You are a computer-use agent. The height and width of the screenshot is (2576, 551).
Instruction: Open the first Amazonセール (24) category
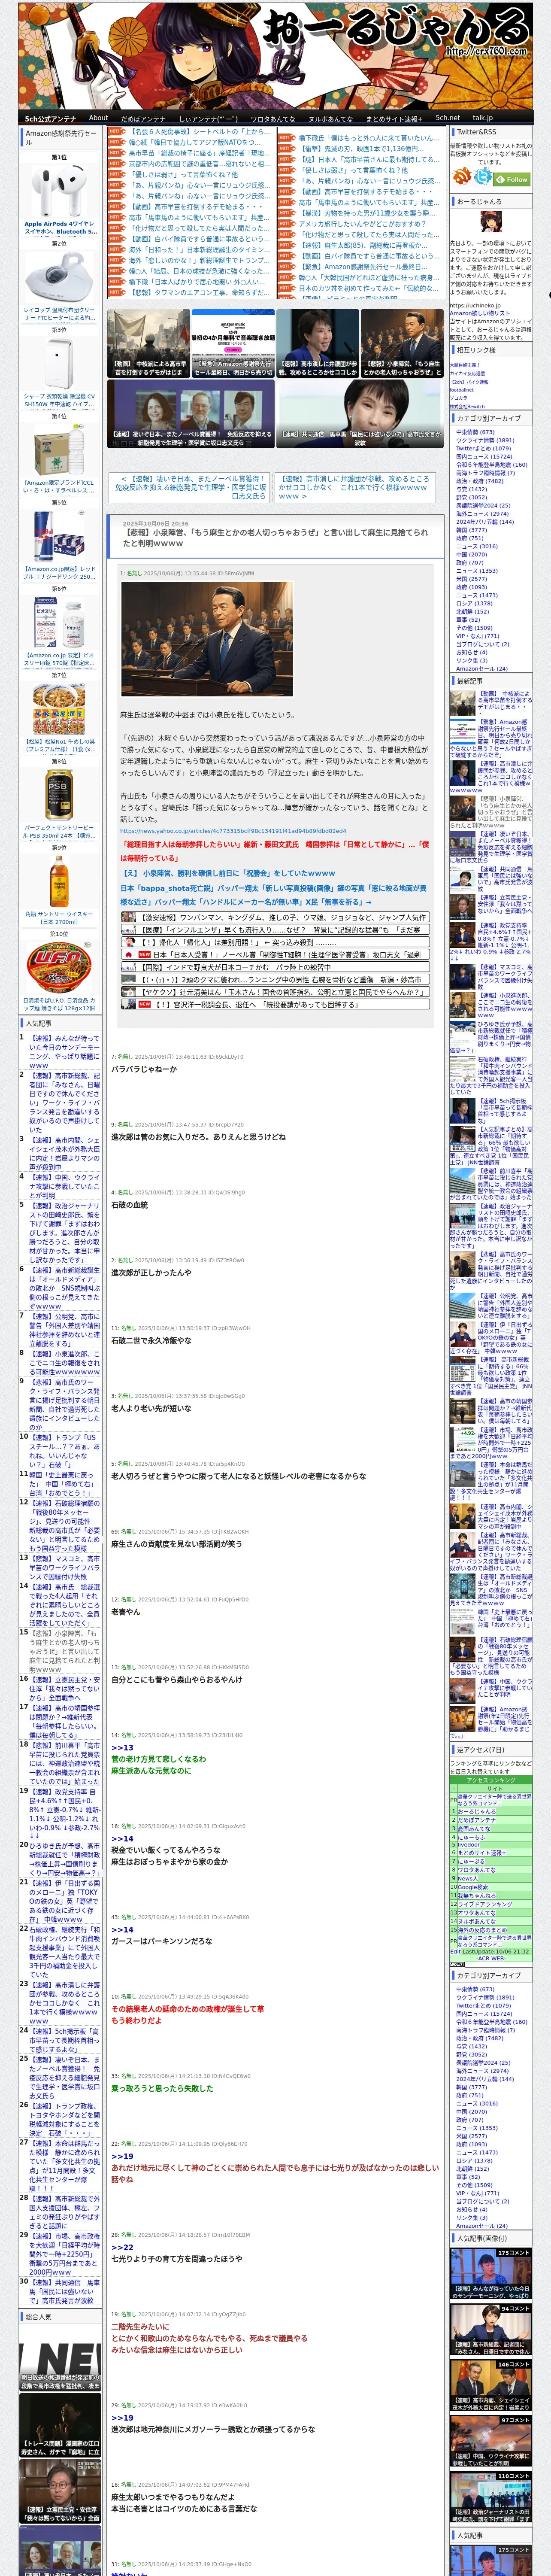(x=481, y=668)
